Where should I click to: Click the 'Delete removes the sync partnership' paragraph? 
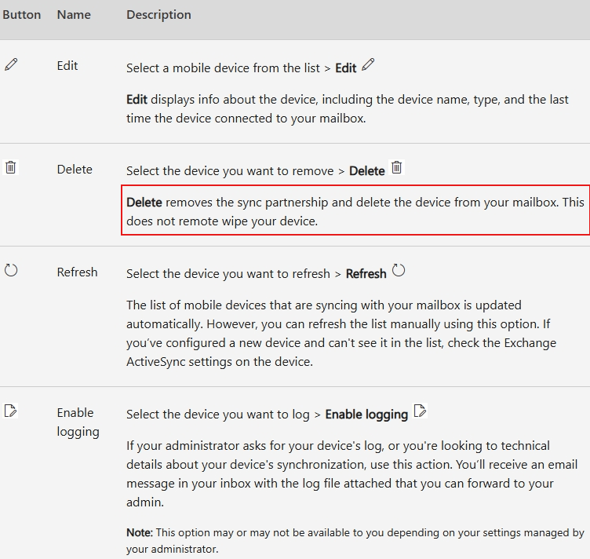point(355,211)
